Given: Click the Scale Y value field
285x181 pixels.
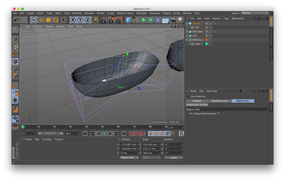Looking at the screenshot, I should point(152,149).
